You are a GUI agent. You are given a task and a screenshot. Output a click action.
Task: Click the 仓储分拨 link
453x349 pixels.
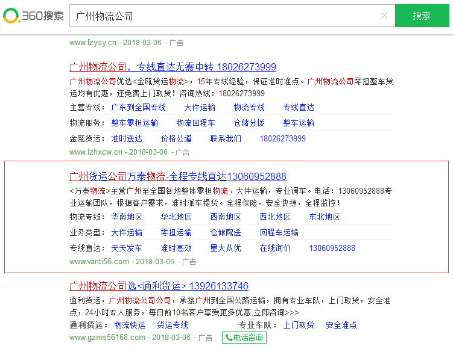[x=249, y=123]
